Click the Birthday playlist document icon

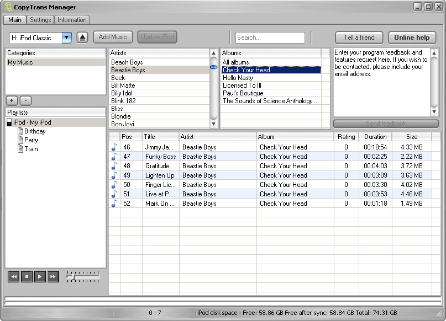point(20,131)
